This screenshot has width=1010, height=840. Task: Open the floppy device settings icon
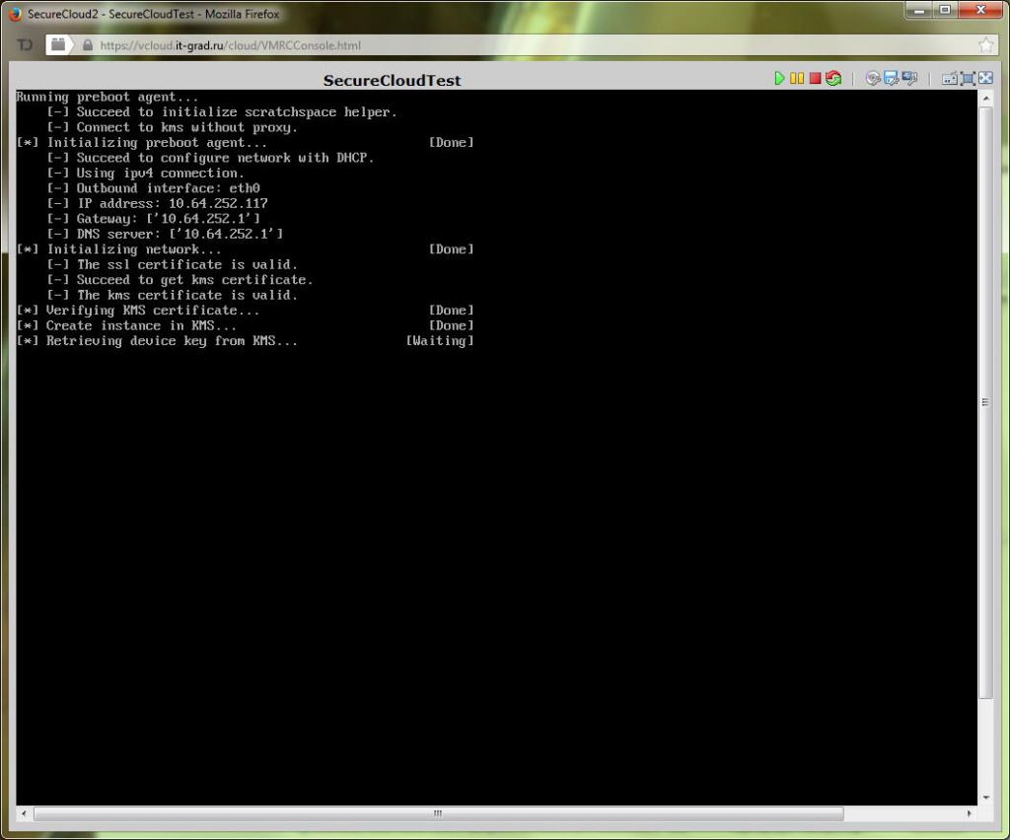pyautogui.click(x=891, y=79)
